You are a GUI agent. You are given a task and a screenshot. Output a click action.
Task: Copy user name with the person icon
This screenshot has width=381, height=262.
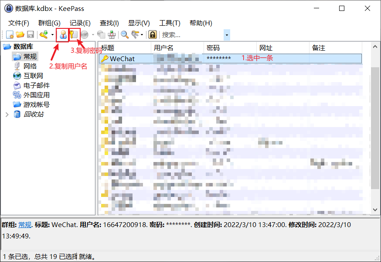(x=63, y=34)
